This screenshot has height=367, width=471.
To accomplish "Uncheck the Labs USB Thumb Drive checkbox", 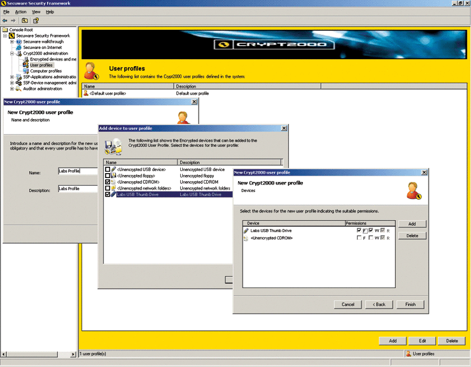I will 108,195.
